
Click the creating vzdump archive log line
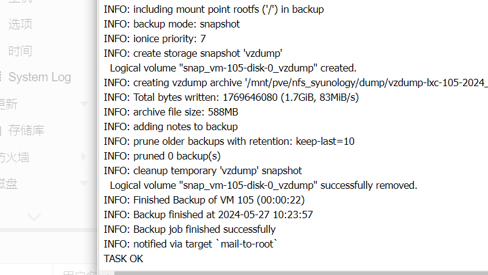tap(295, 82)
